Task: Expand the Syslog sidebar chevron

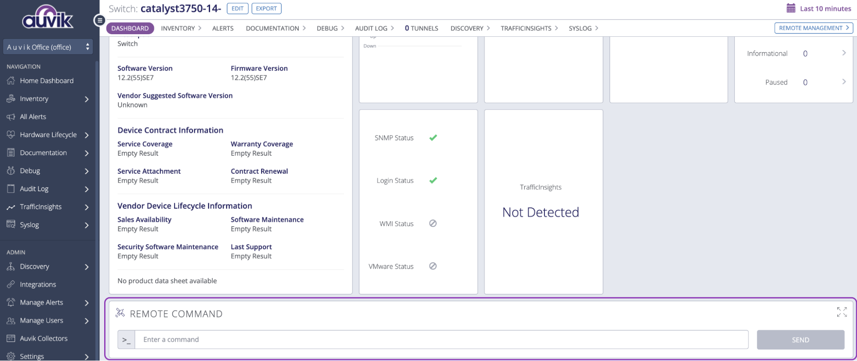Action: [x=87, y=225]
